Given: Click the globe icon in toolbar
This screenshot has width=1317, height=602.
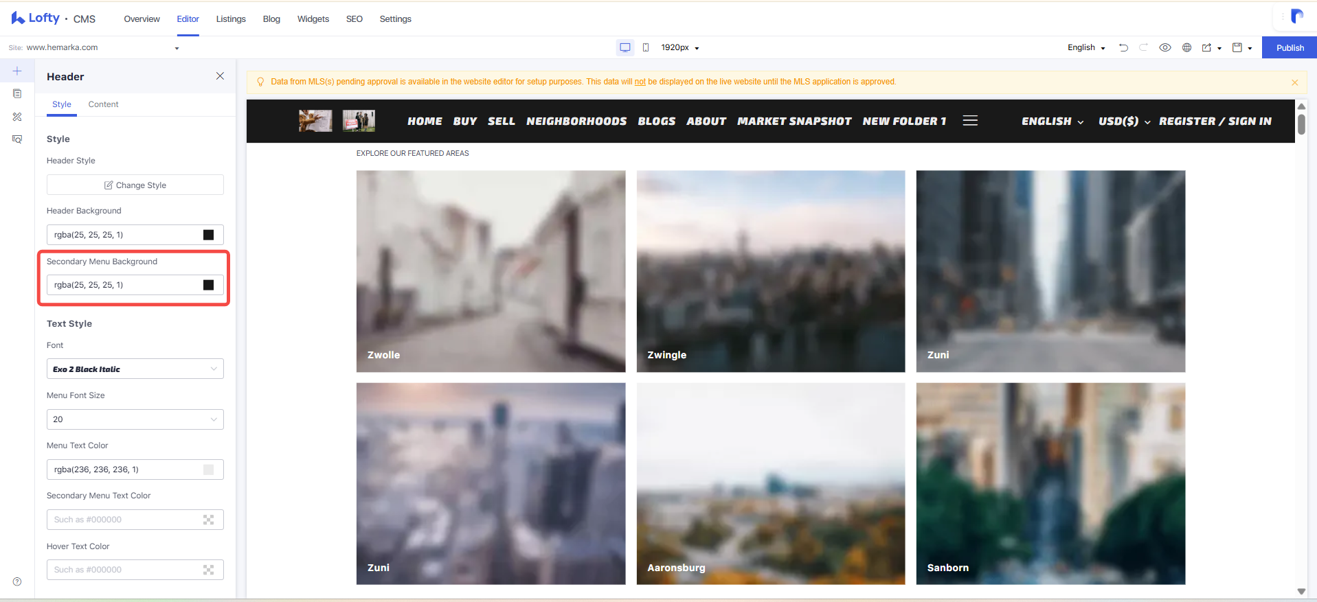Looking at the screenshot, I should pos(1186,47).
